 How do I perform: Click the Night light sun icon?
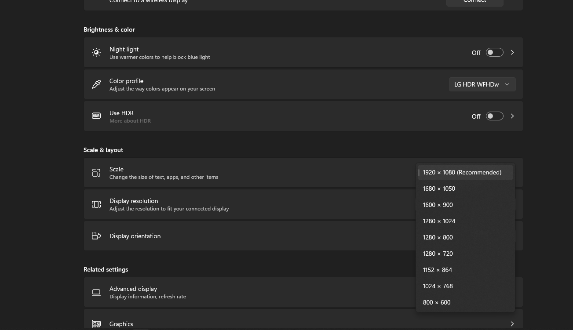click(96, 52)
